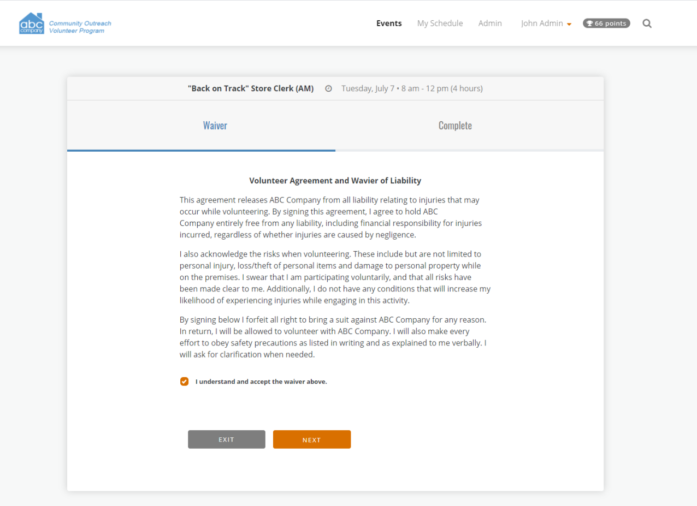
Task: Navigate to My Schedule
Action: click(x=440, y=23)
